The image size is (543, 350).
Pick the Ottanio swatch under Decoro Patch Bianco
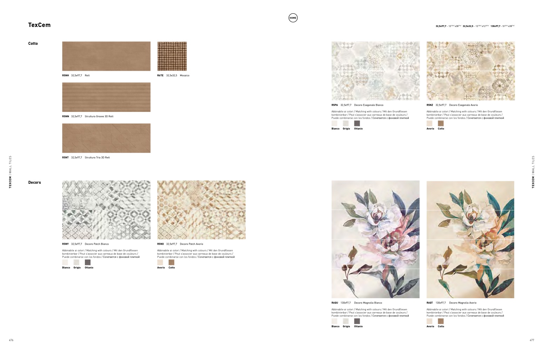[x=88, y=262]
